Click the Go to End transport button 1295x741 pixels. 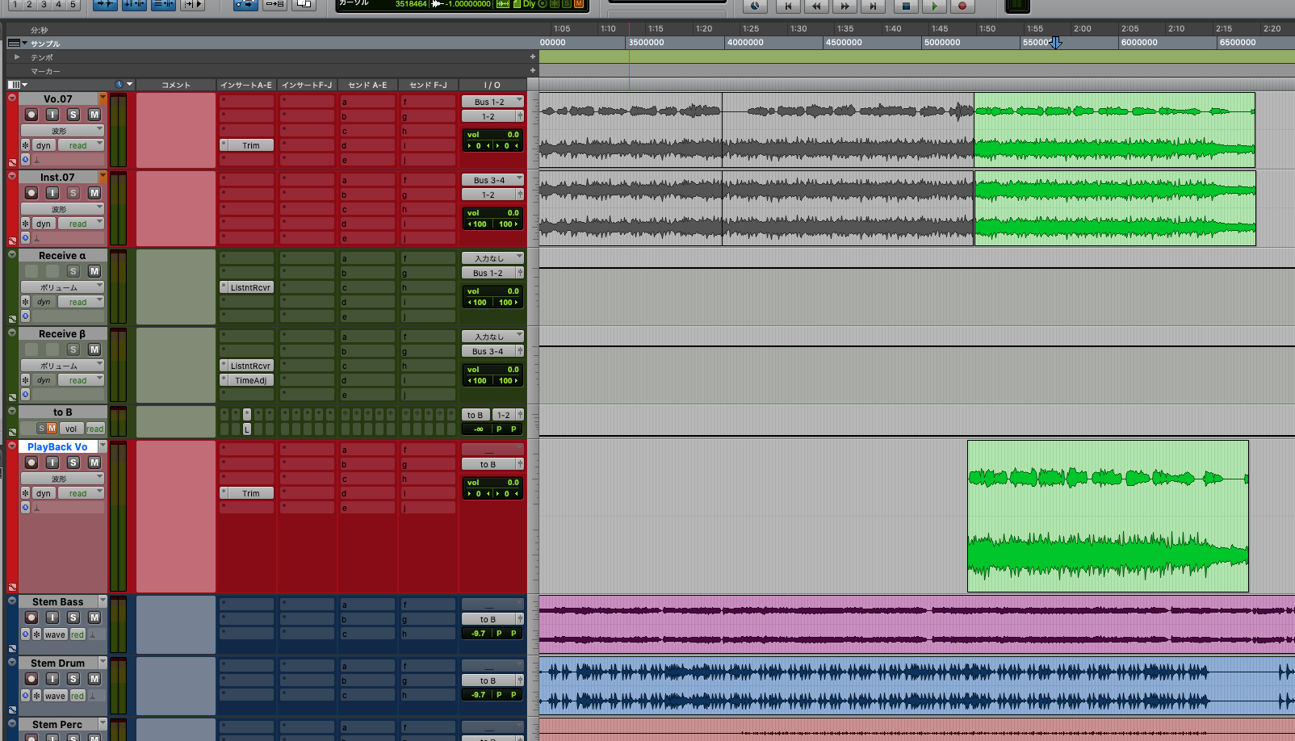(873, 6)
